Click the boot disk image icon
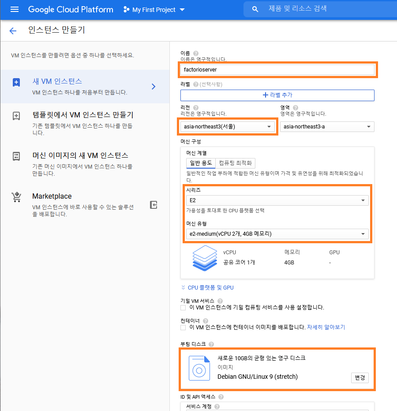Viewport: 397px width, 411px height. point(199,368)
